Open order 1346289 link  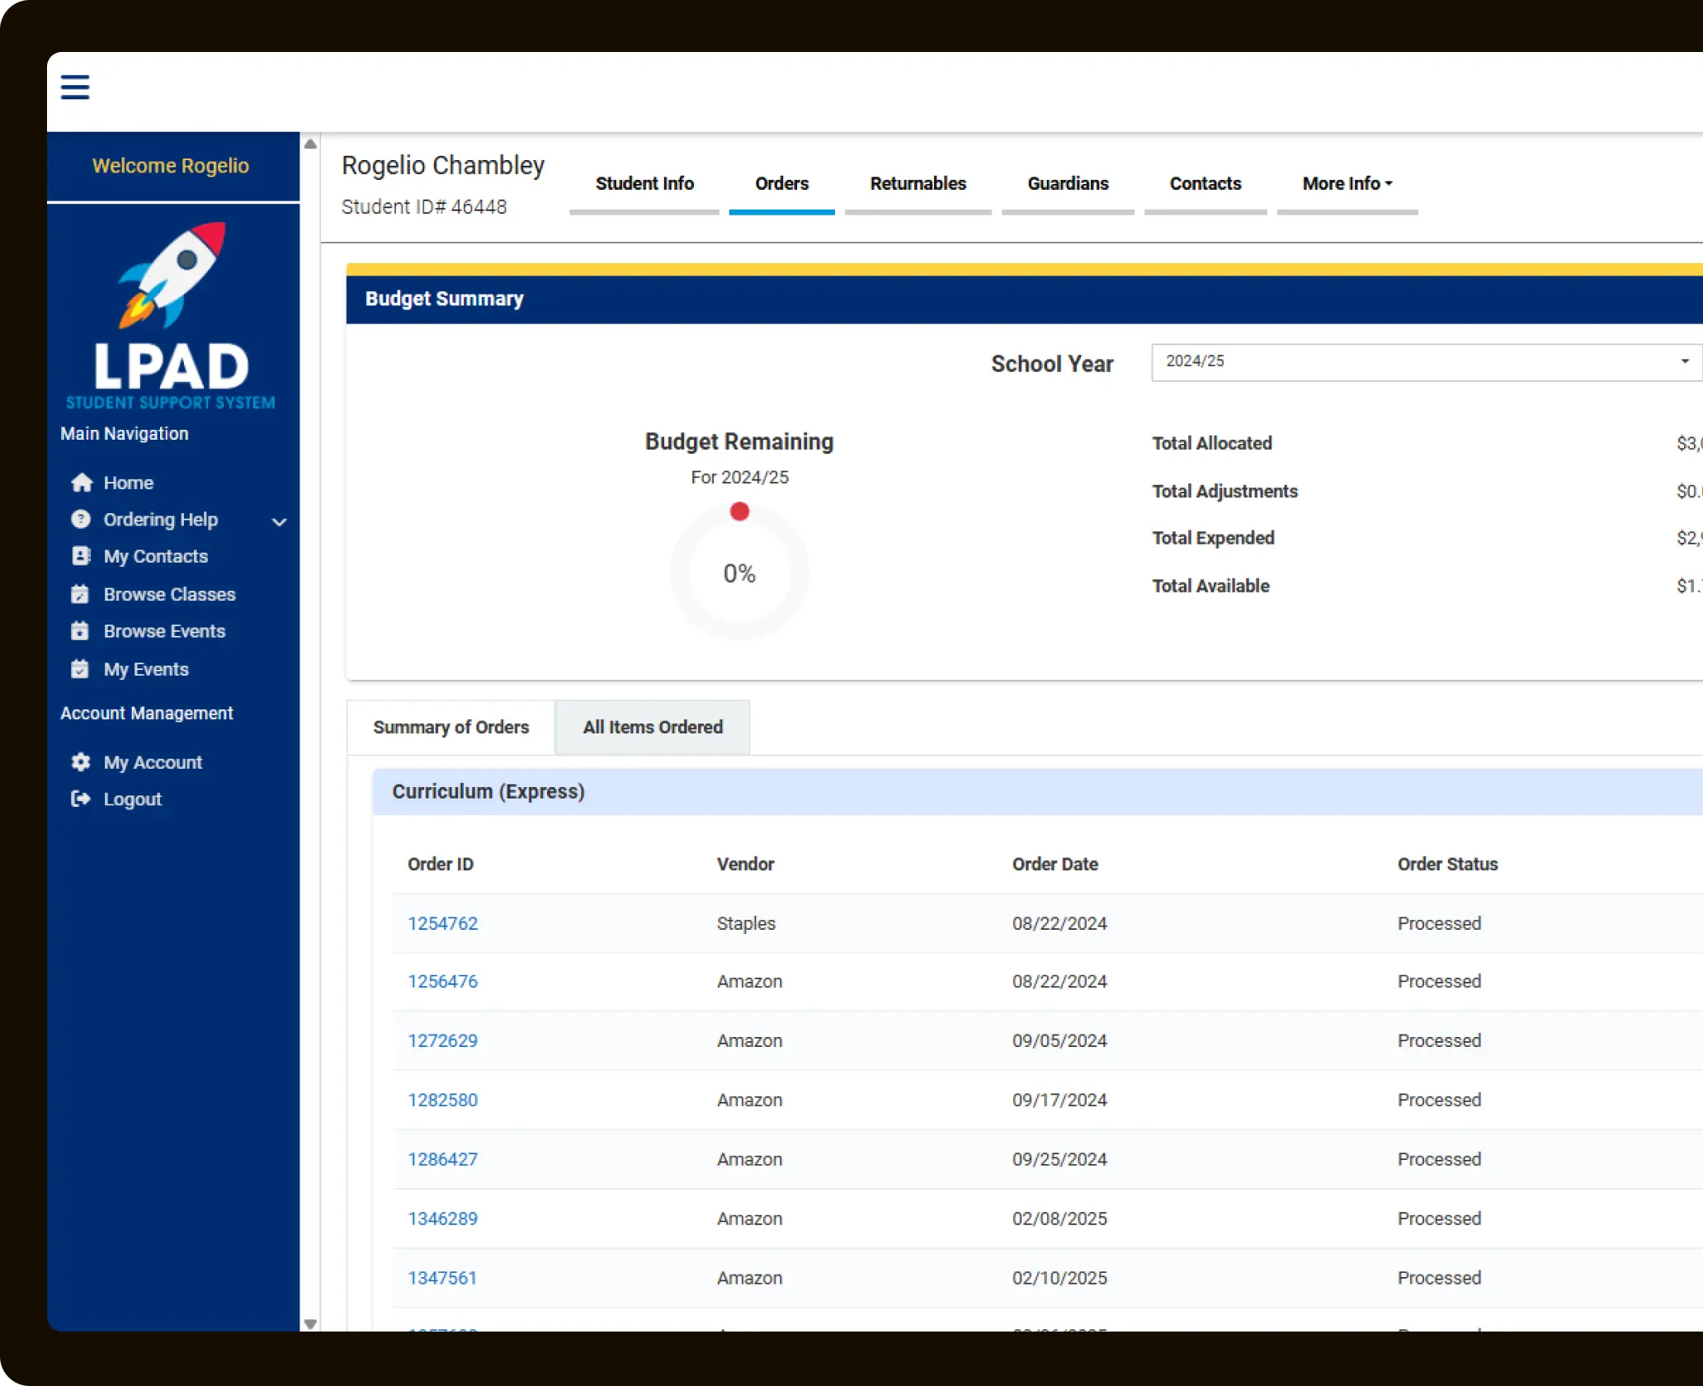442,1219
